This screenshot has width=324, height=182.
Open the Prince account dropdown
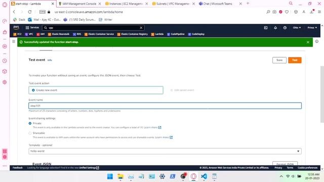tap(312, 28)
